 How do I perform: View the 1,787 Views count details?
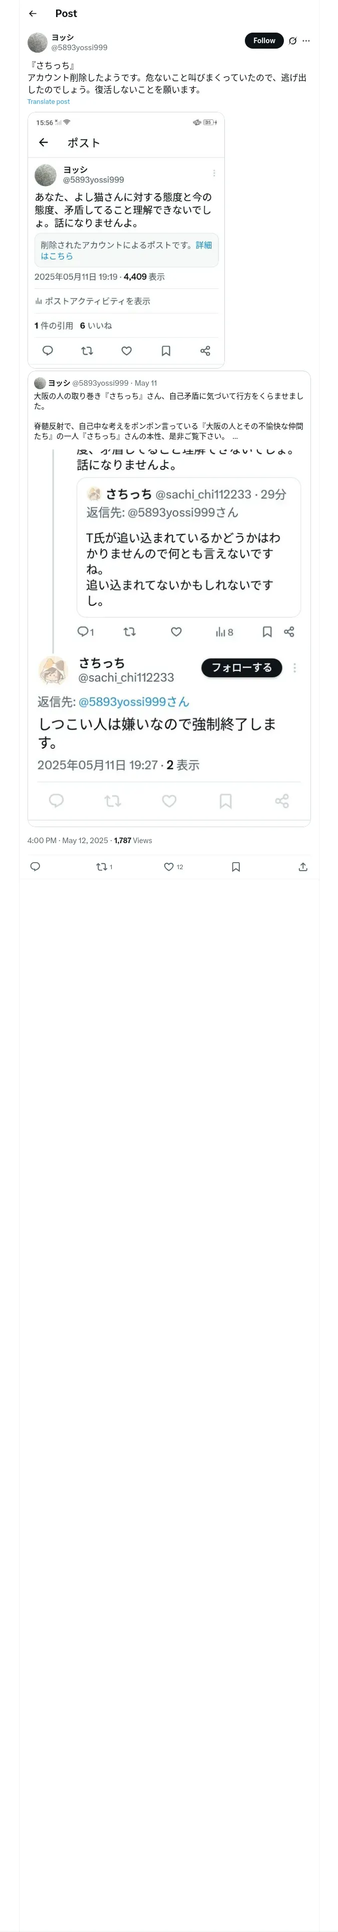tap(133, 840)
